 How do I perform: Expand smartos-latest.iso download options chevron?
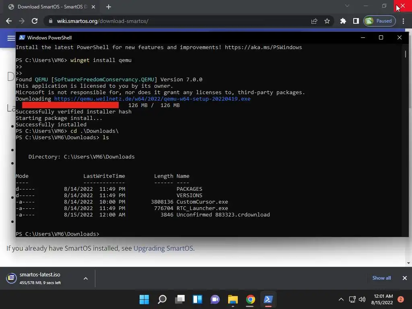pyautogui.click(x=86, y=278)
